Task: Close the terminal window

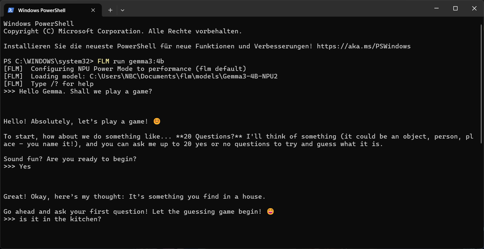Action: coord(474,8)
